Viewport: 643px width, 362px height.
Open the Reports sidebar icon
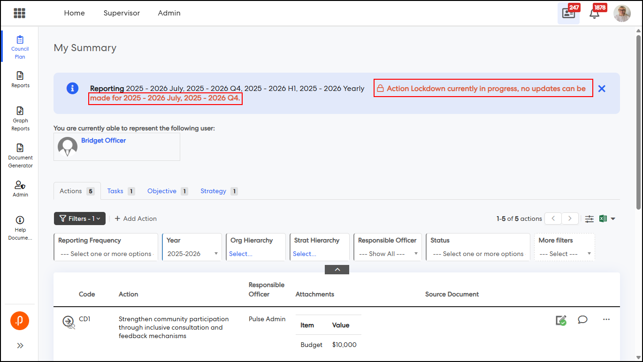[x=20, y=79]
